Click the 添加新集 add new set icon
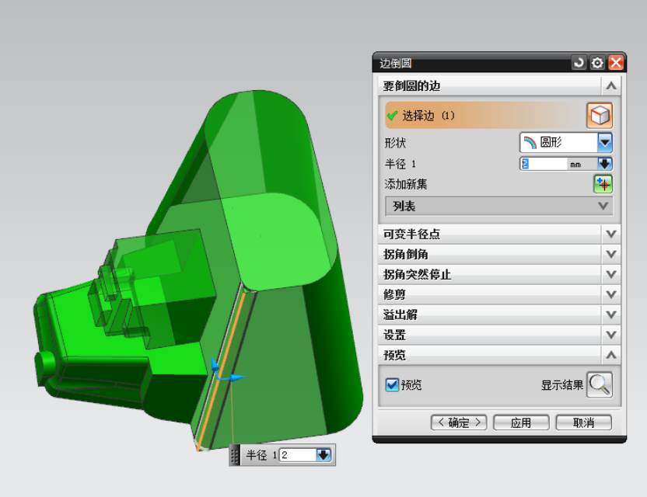The width and height of the screenshot is (647, 497). [x=603, y=184]
